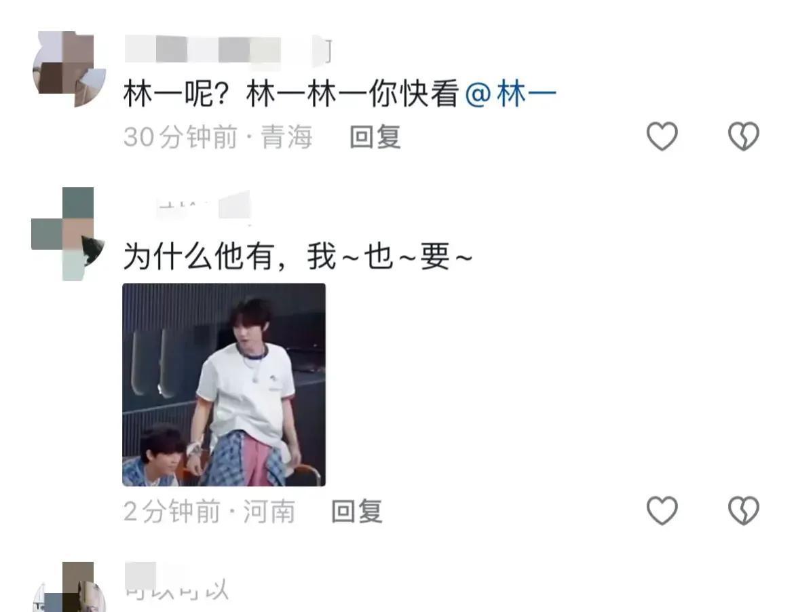This screenshot has width=794, height=612.
Task: Select the 2分钟前 · 河南 timestamp
Action: tap(209, 512)
